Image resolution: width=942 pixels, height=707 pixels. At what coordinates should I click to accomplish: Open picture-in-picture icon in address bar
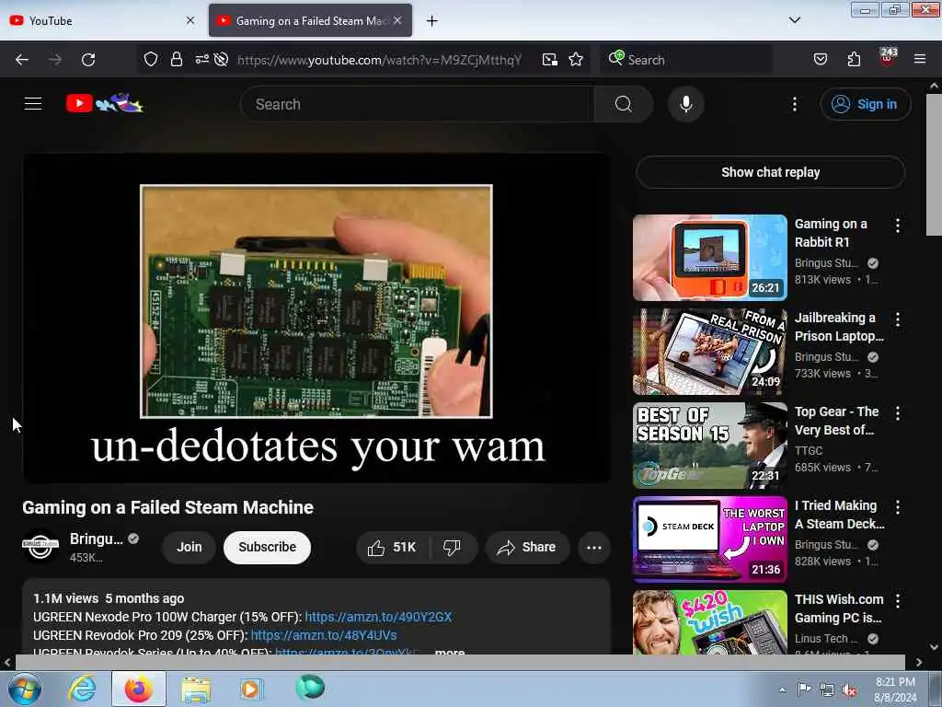pyautogui.click(x=550, y=60)
